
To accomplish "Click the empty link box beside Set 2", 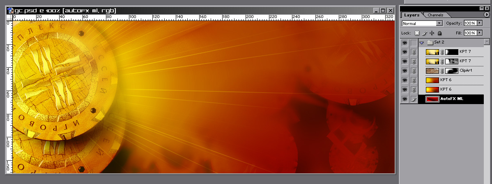I will 414,43.
